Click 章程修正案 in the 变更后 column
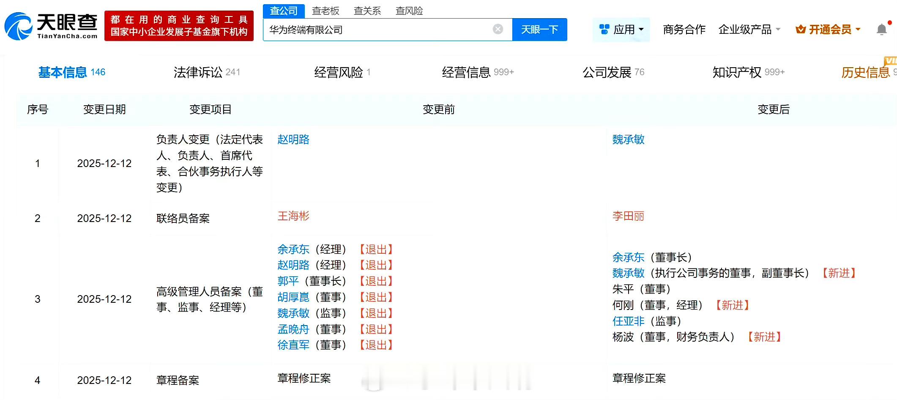Screen dimensions: 897x400 [x=639, y=378]
